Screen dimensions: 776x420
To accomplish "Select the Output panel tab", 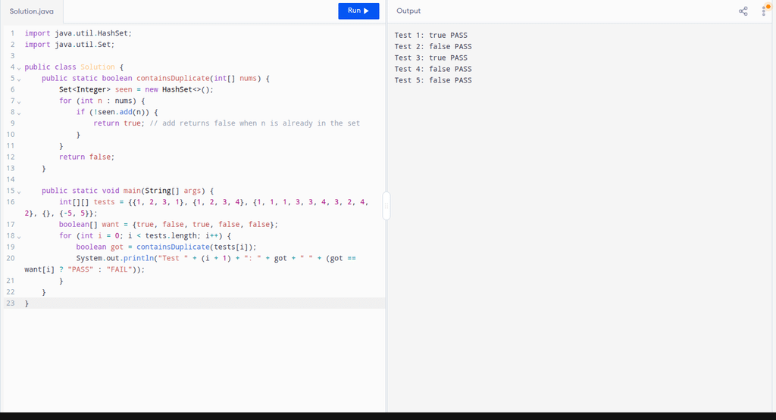I will 408,11.
